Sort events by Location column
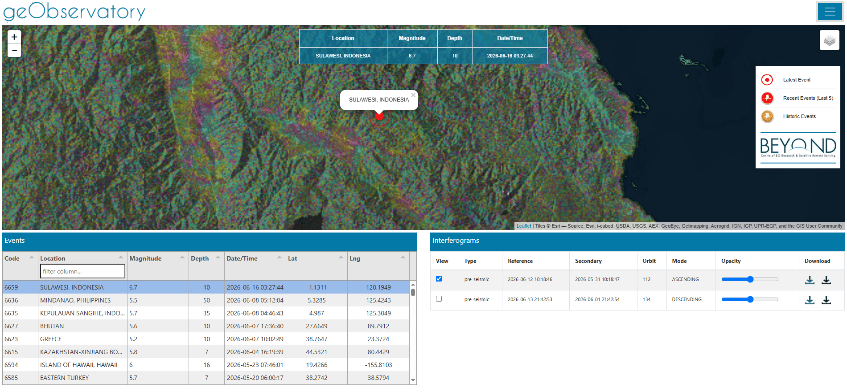847x392 pixels. 82,258
